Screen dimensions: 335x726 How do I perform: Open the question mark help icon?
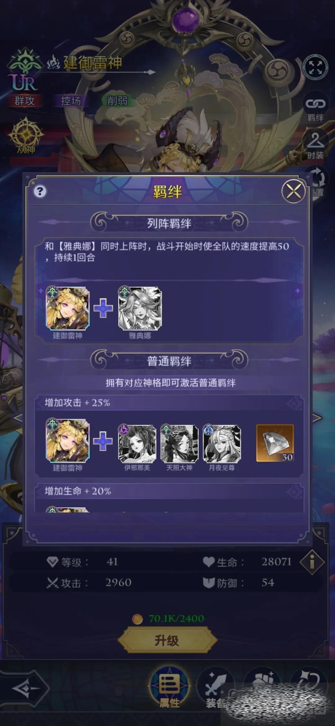(40, 191)
